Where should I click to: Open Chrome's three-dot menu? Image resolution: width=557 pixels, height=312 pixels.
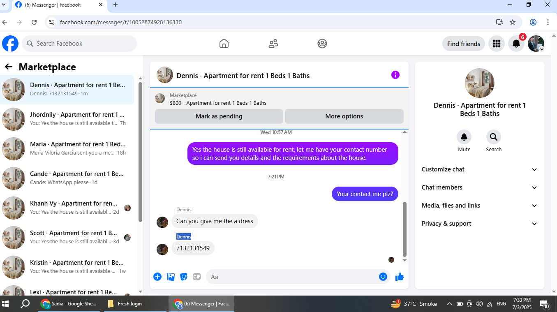click(x=548, y=22)
